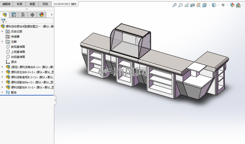The height and width of the screenshot is (144, 245).
Task: Open the 装配体 ribbon tab
Action: 6,4
